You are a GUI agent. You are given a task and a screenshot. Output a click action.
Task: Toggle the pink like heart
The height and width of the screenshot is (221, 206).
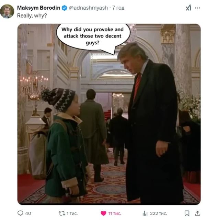(103, 213)
